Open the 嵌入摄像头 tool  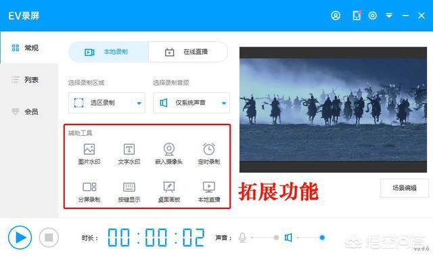[x=168, y=154]
